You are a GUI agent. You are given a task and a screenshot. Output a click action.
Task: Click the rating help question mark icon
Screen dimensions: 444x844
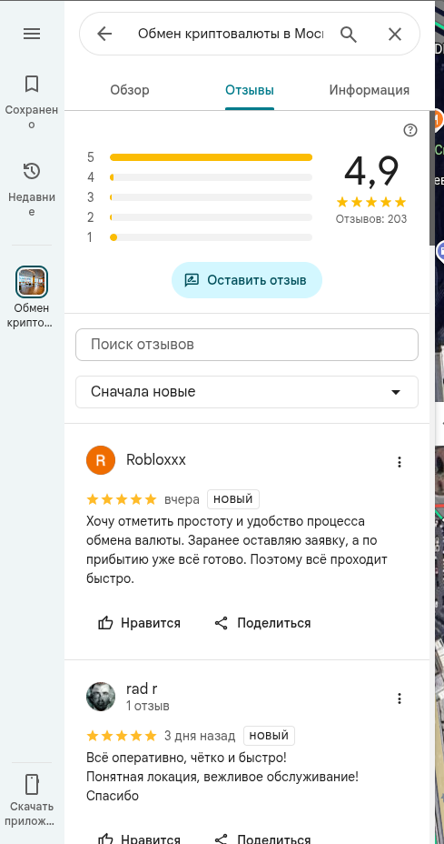[410, 130]
